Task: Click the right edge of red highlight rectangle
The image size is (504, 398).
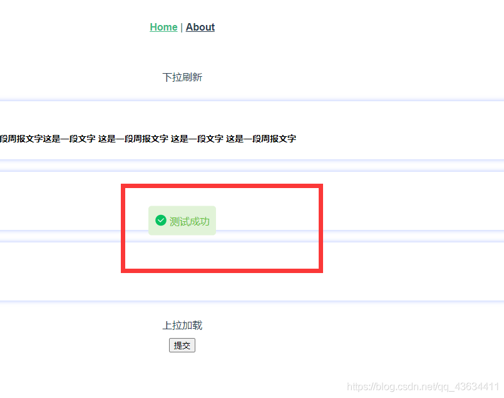Action: [320, 228]
